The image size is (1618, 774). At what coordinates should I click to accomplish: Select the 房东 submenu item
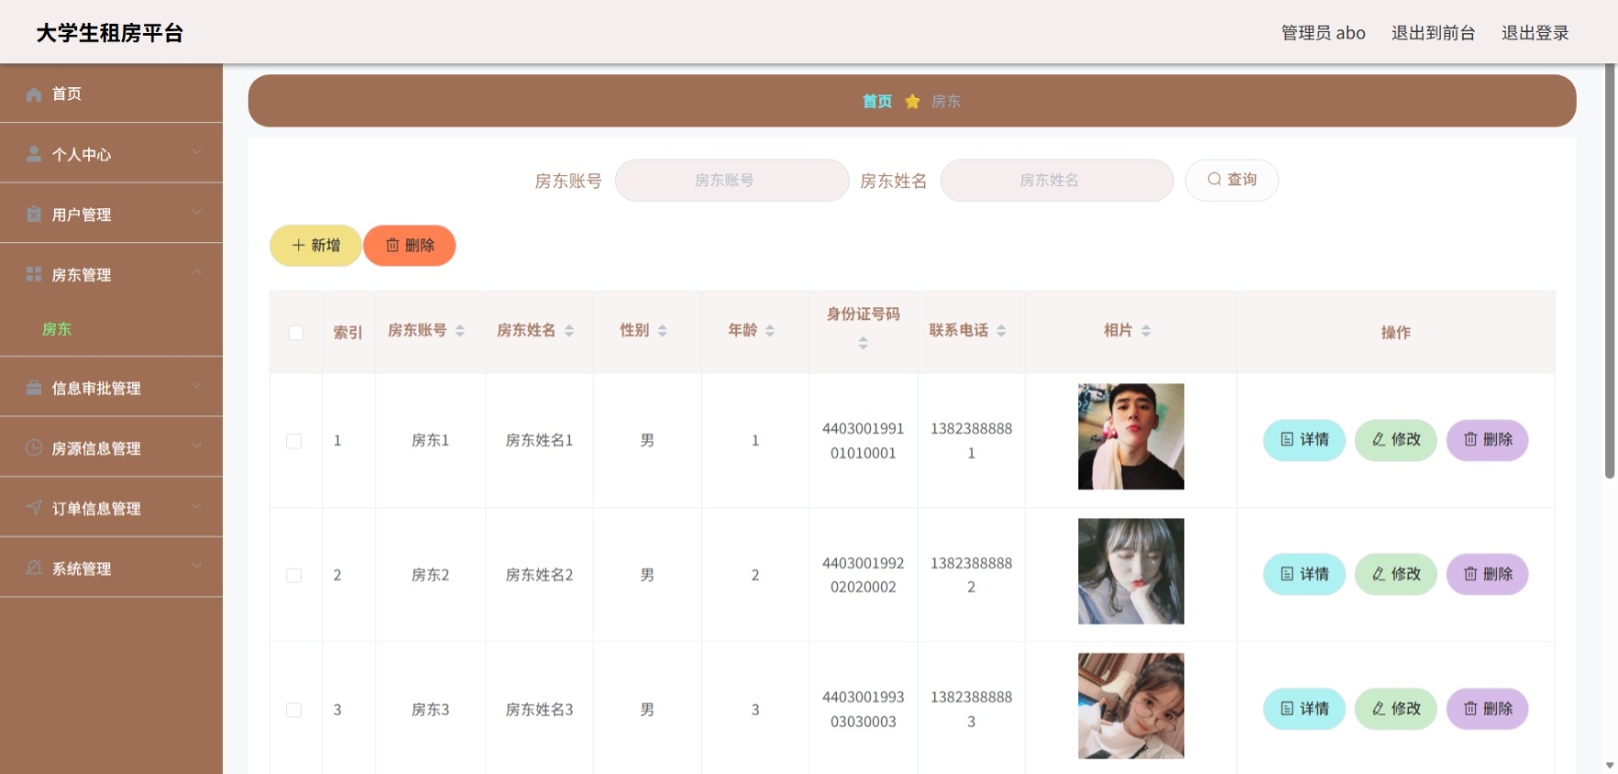coord(111,329)
